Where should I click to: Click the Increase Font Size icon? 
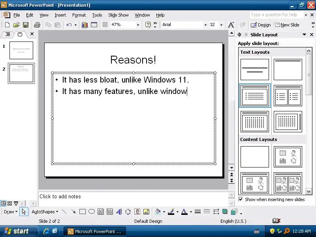click(x=231, y=25)
